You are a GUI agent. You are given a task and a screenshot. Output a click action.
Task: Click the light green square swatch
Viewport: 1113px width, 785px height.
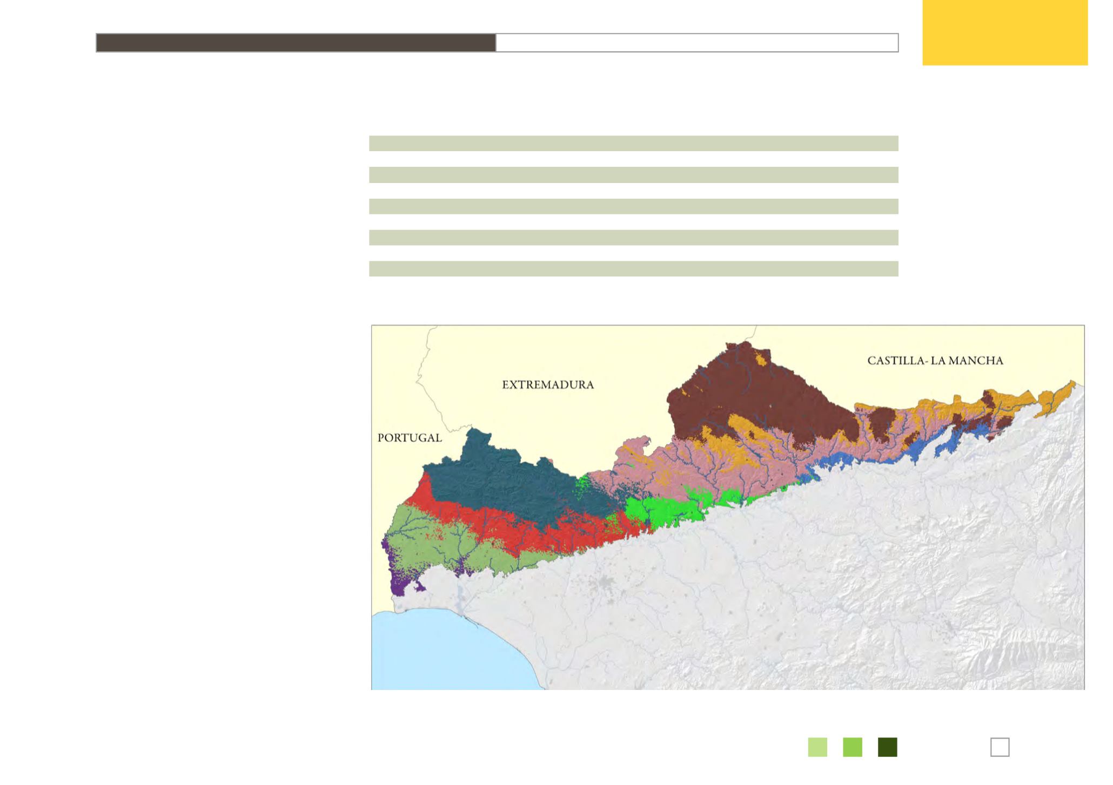tap(817, 747)
